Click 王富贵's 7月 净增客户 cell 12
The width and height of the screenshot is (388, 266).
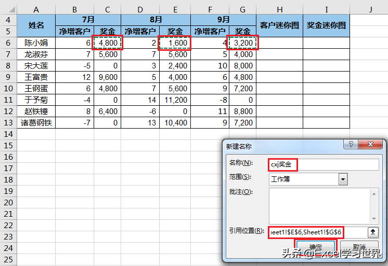[74, 77]
